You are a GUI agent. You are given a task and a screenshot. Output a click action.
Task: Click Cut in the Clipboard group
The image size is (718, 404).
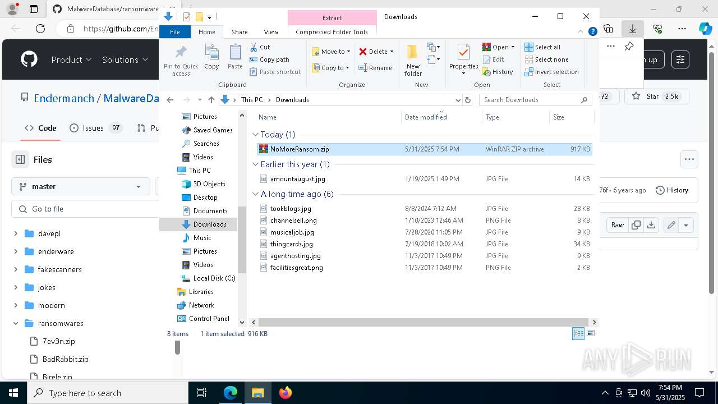coord(260,47)
